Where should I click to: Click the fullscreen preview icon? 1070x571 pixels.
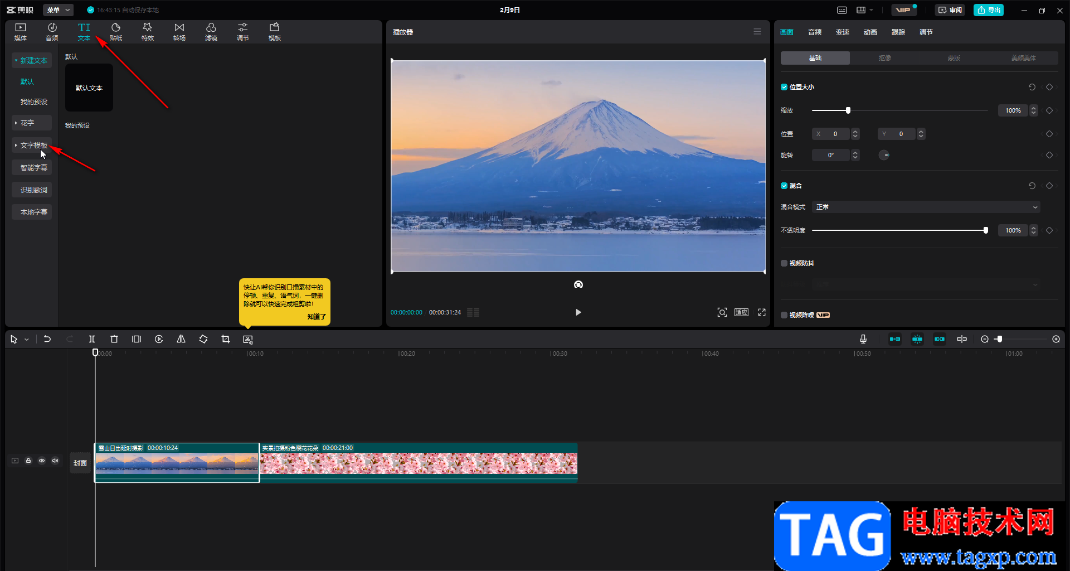762,312
